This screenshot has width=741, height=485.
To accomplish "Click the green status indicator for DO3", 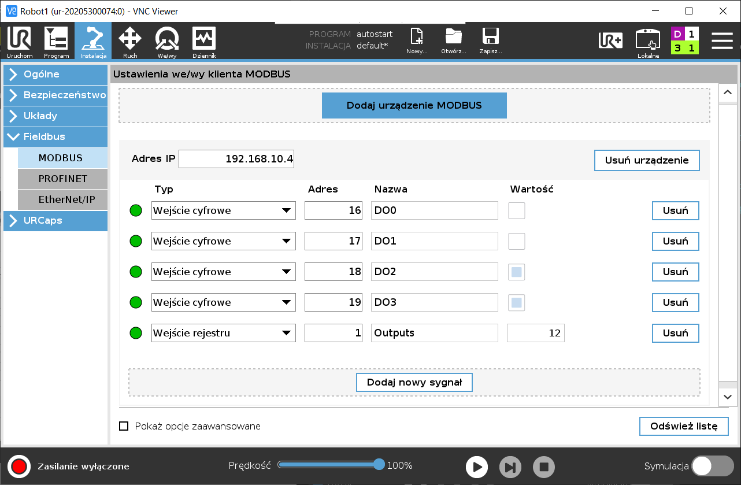I will click(x=136, y=302).
